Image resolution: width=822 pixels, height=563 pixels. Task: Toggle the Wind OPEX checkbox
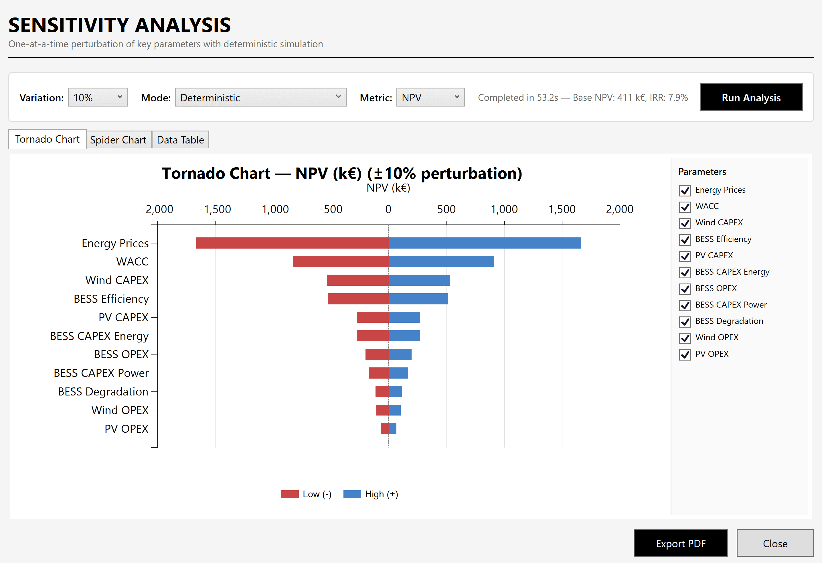[x=685, y=338]
